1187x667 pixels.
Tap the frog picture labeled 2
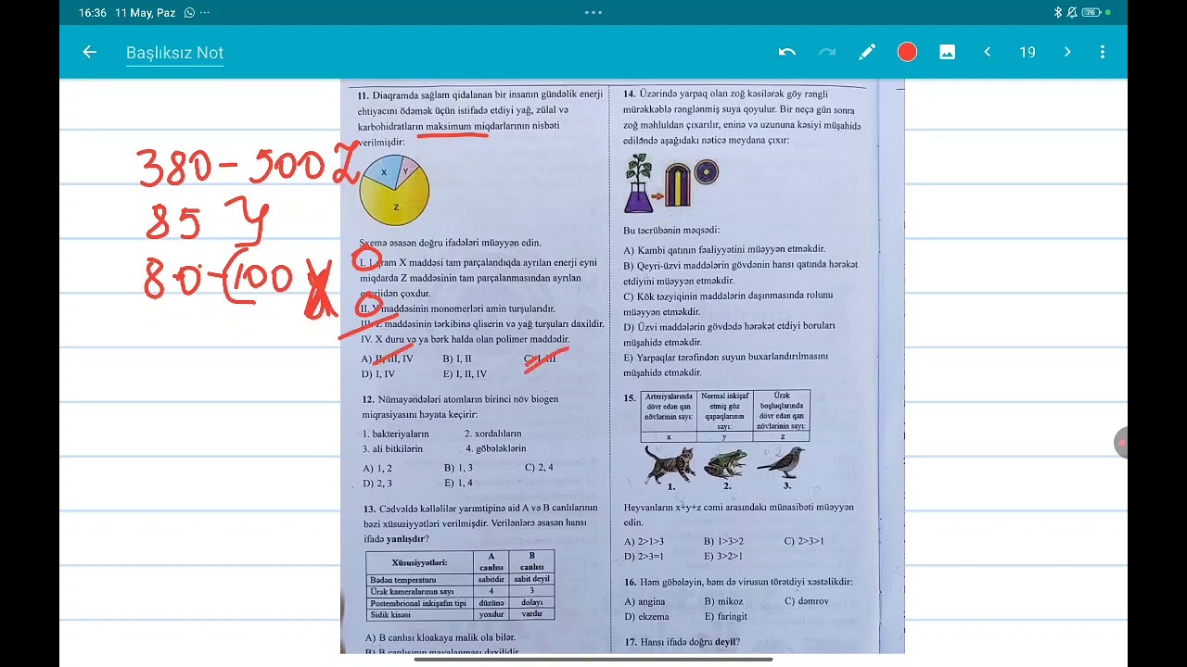point(726,464)
